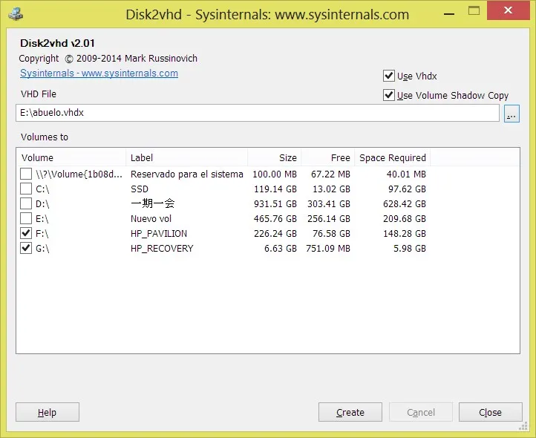Screen dimensions: 536x438
Task: Check the C:\ SSD volume checkbox
Action: click(x=26, y=189)
